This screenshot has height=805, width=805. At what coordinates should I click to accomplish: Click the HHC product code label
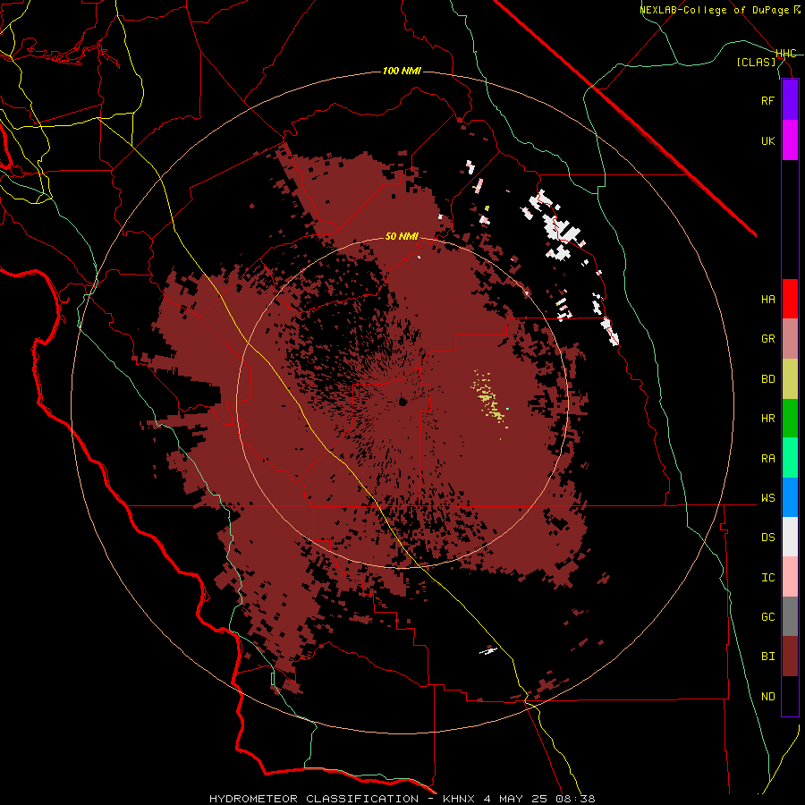pyautogui.click(x=786, y=54)
